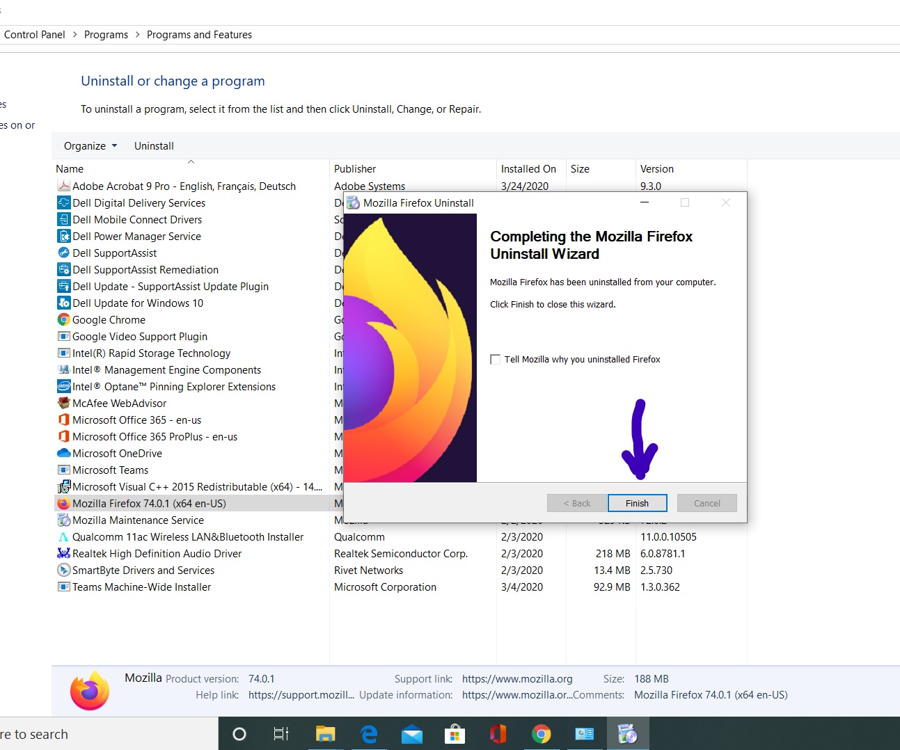Click the Intel Management Engine Components icon
The image size is (900, 750).
[x=63, y=369]
